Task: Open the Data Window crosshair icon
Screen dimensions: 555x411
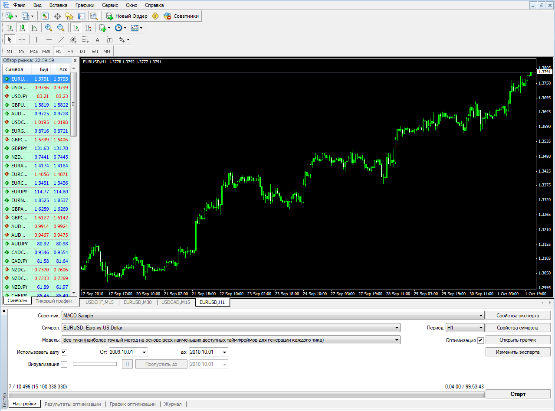Action: [x=57, y=16]
